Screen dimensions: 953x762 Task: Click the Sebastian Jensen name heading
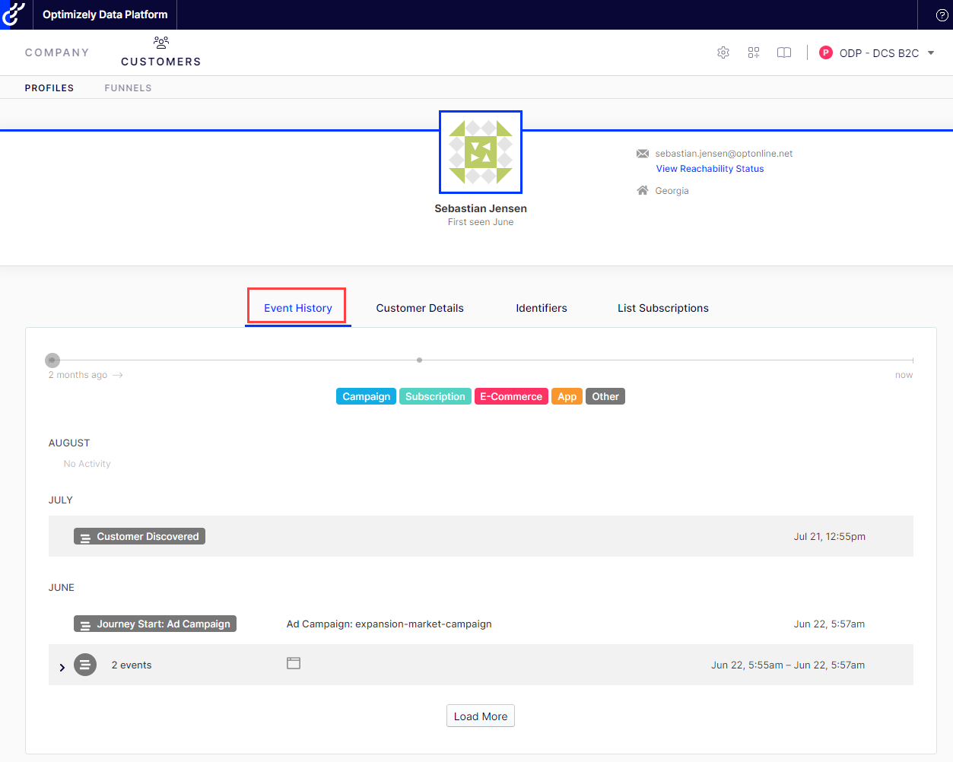(481, 208)
